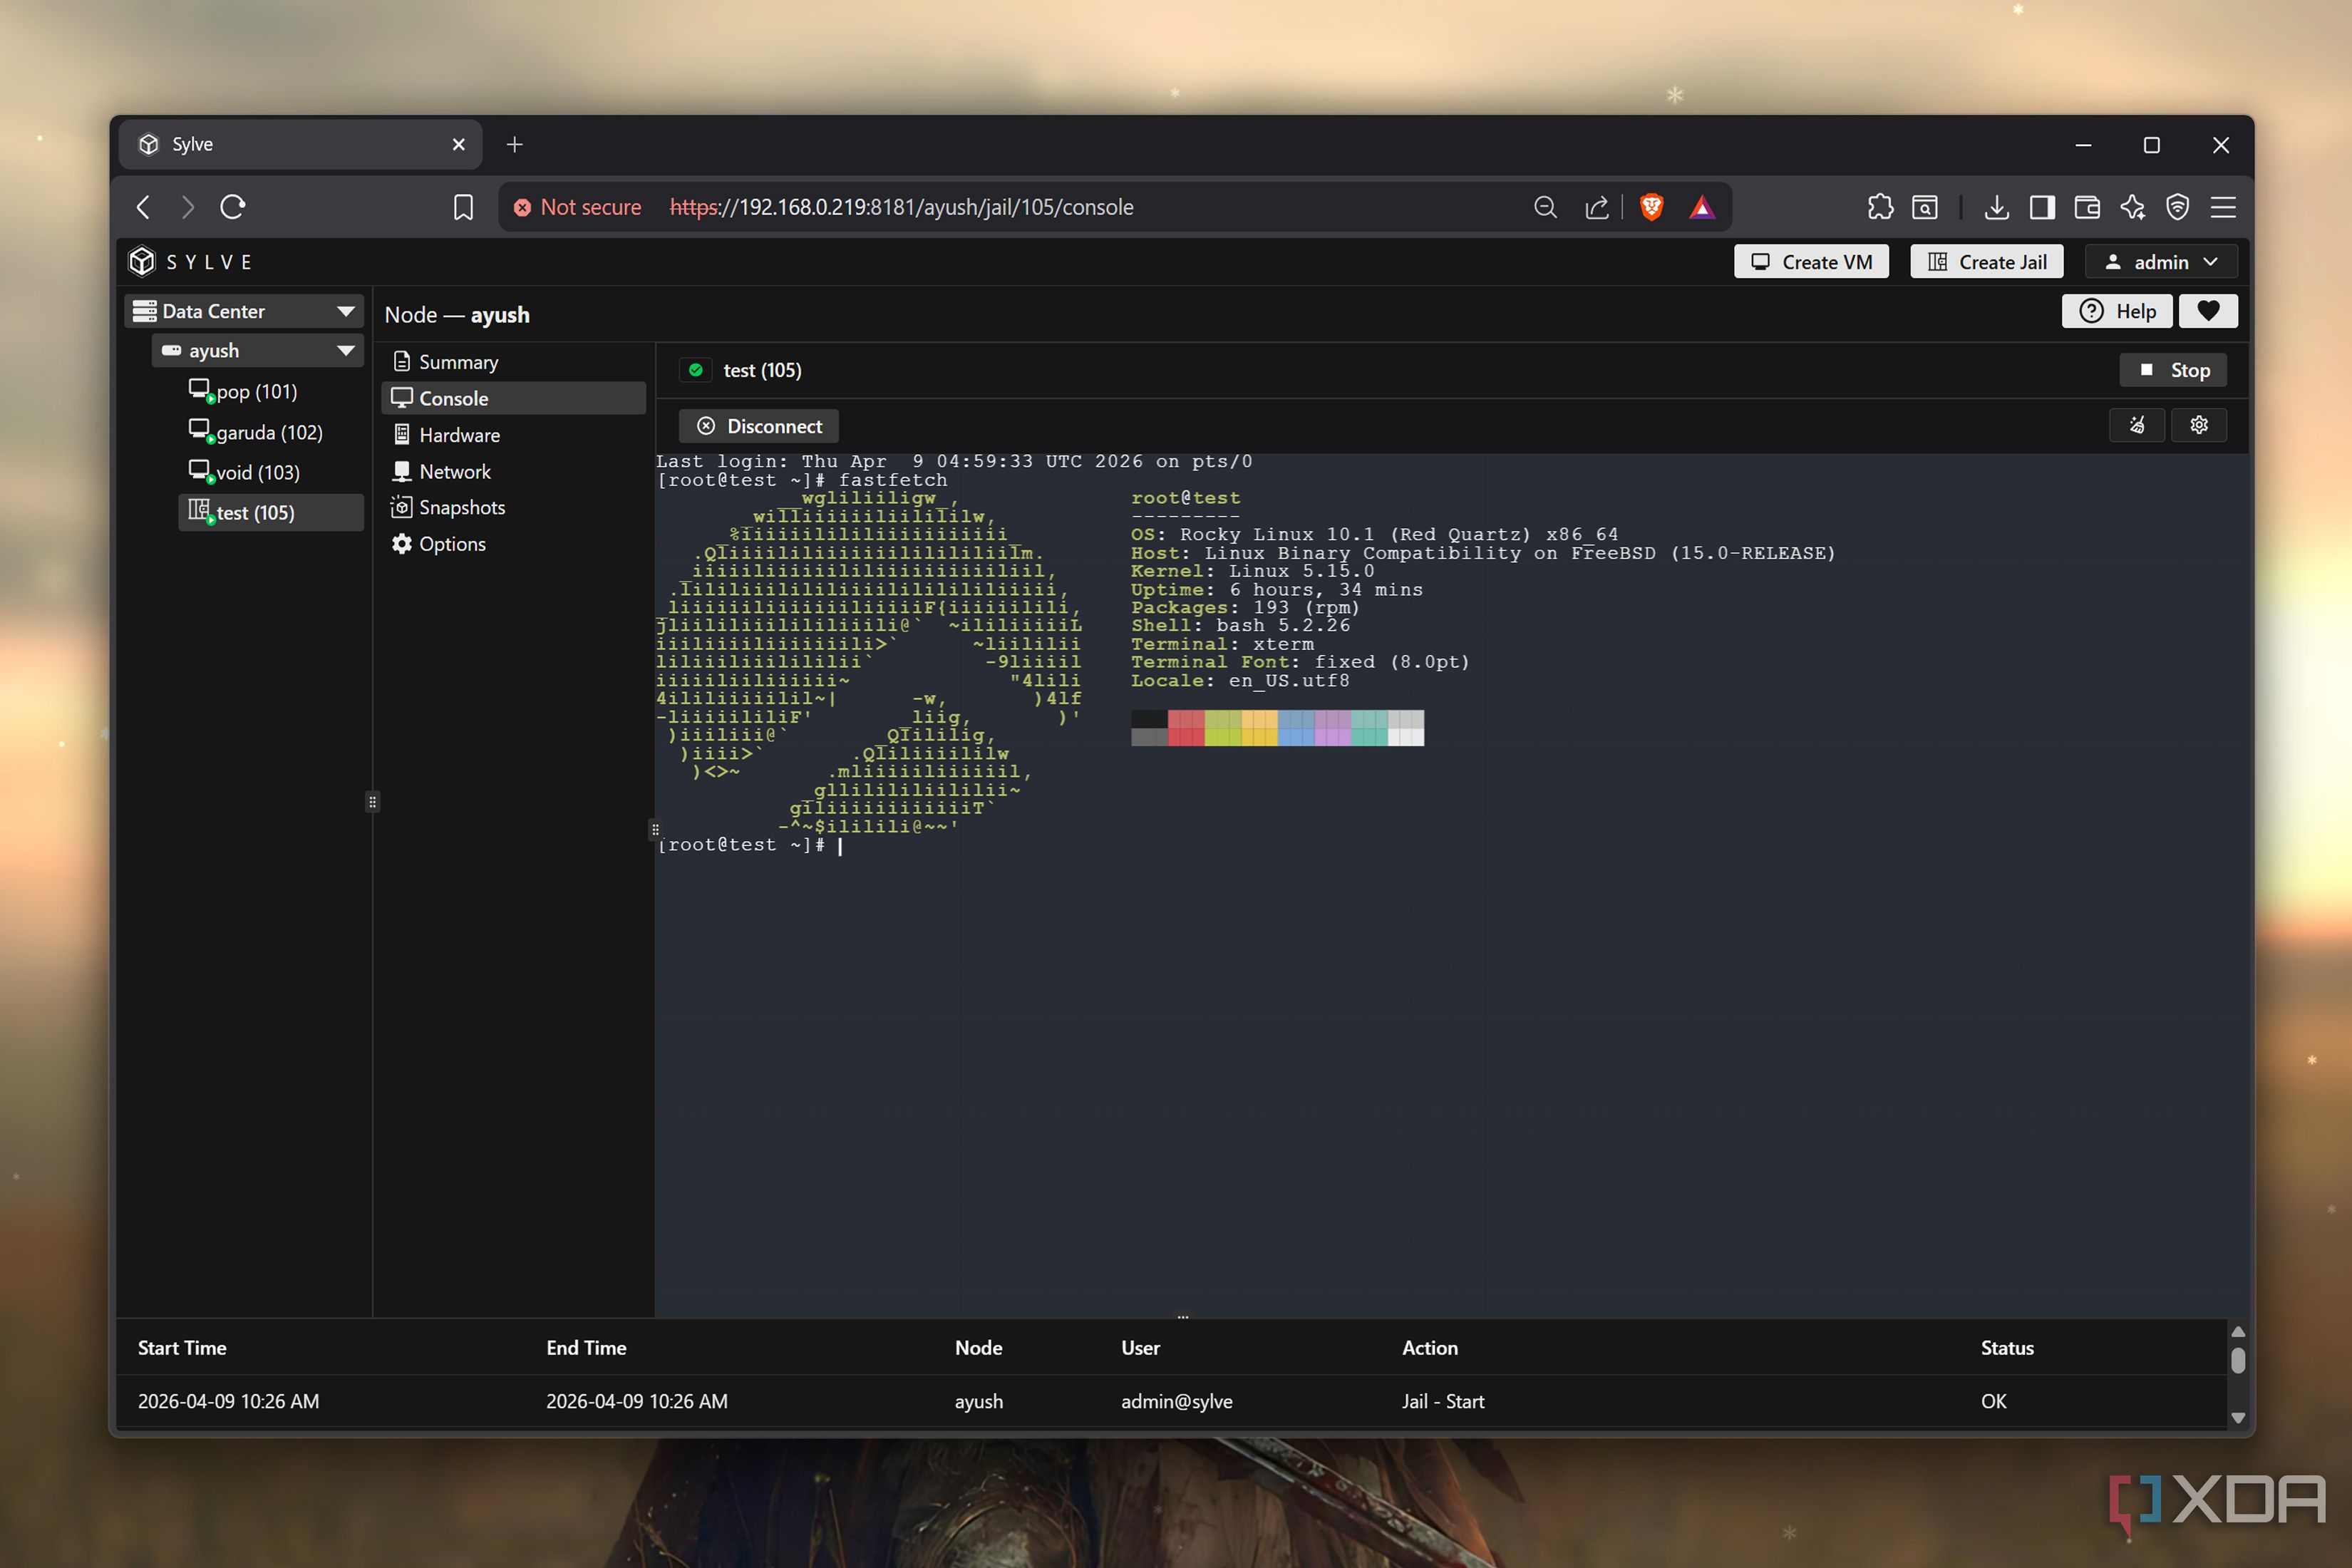Open the Snapshots section
The width and height of the screenshot is (2352, 1568).
pos(513,507)
